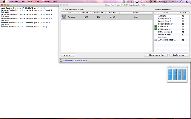Click the battery status 100% indicator

[162, 1]
